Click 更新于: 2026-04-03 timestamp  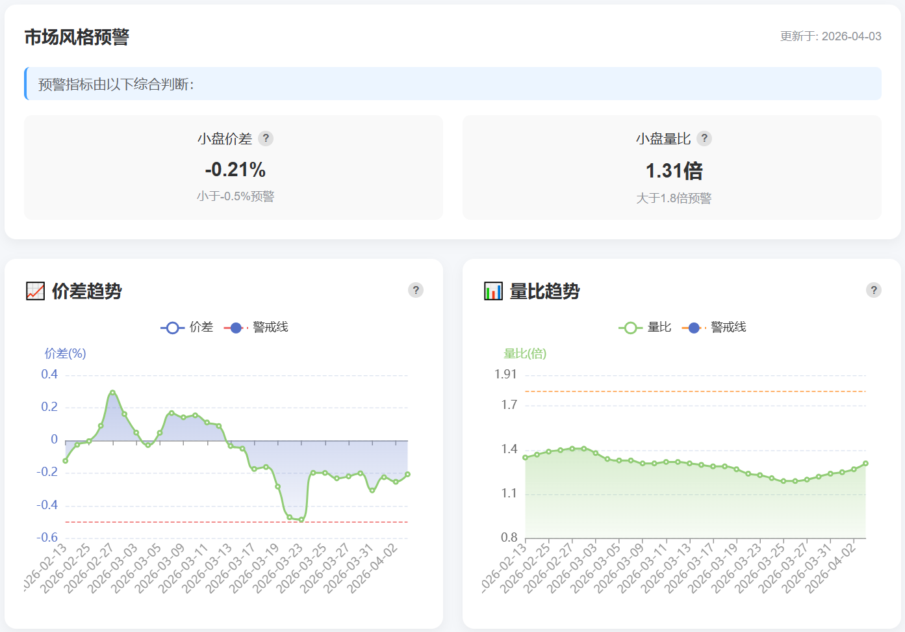pyautogui.click(x=831, y=36)
